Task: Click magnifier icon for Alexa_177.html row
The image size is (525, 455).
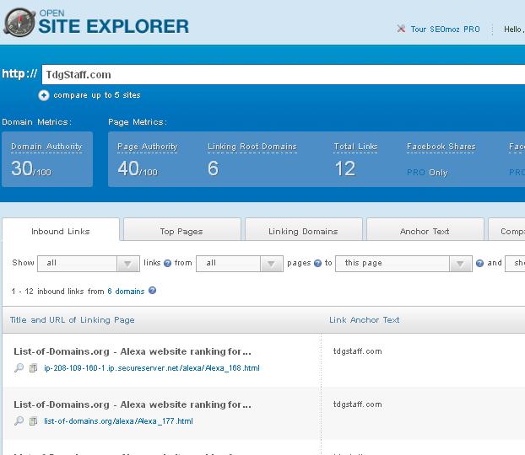Action: coord(19,420)
